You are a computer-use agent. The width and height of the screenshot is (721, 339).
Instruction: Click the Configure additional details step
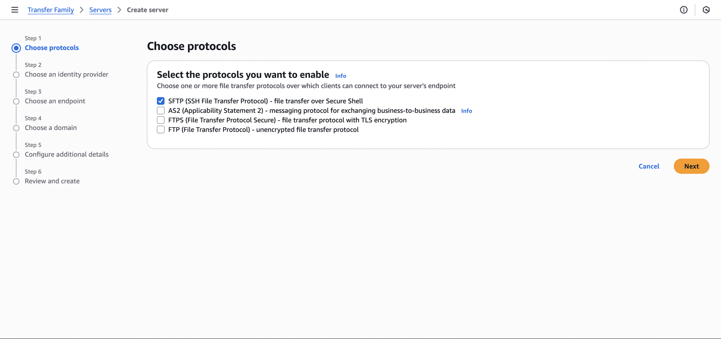(66, 154)
